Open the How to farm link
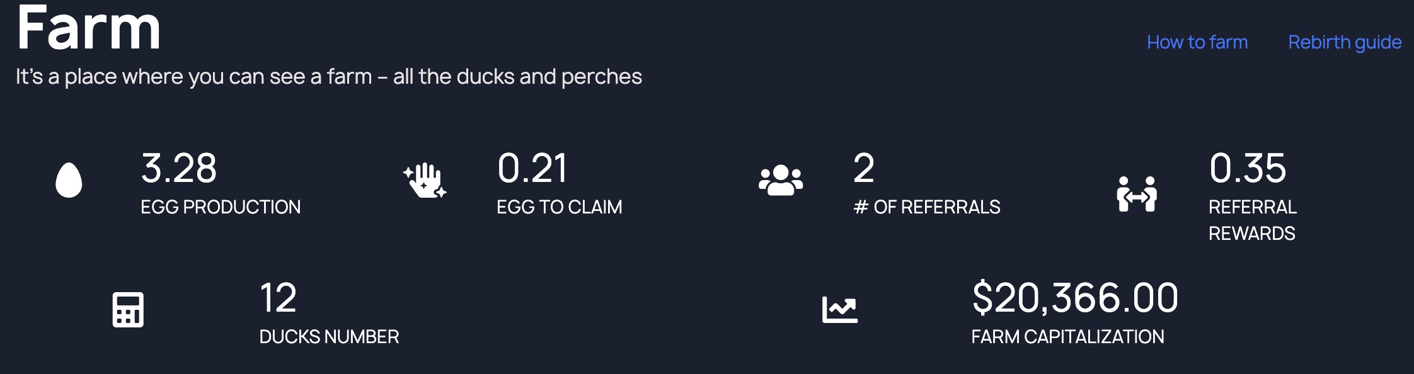The height and width of the screenshot is (374, 1414). tap(1197, 42)
